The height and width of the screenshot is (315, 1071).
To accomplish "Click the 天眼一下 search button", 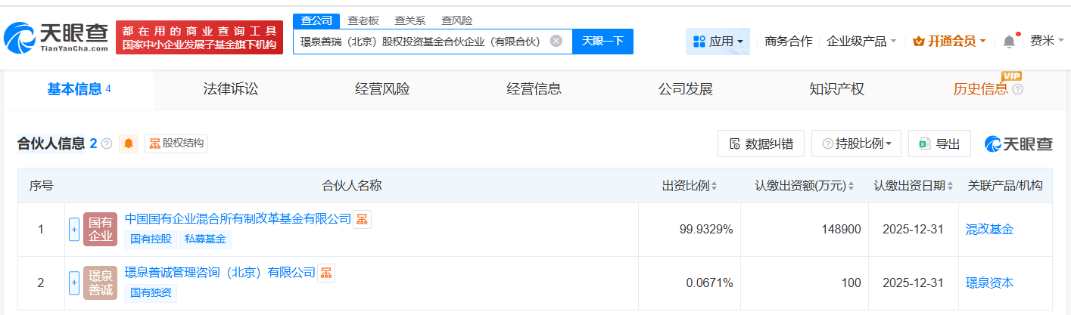I will point(602,41).
